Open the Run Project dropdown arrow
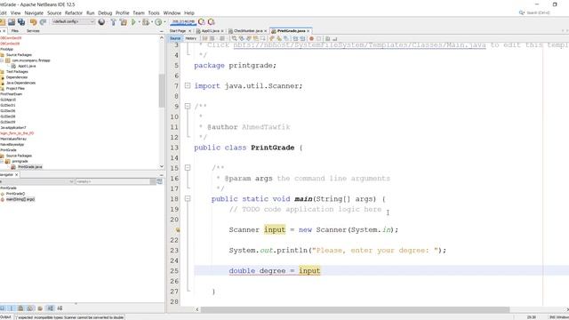This screenshot has width=569, height=320. [139, 22]
